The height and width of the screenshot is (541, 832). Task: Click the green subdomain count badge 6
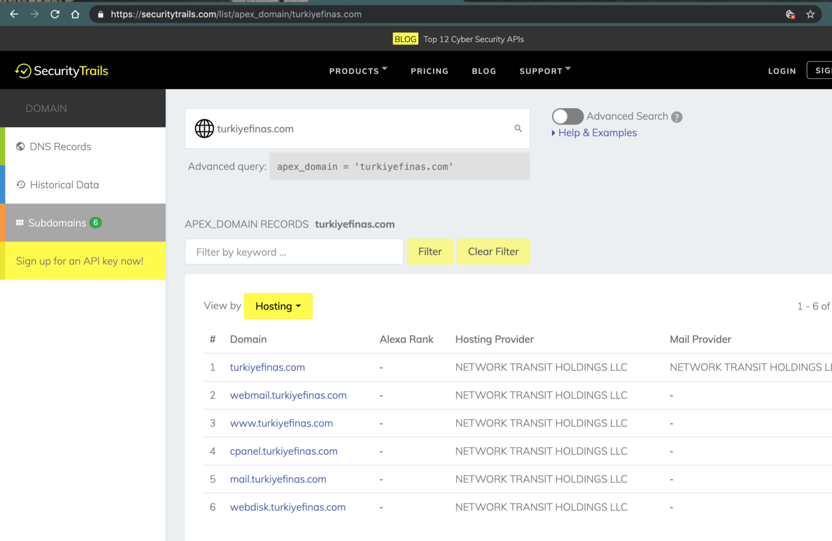pos(96,223)
